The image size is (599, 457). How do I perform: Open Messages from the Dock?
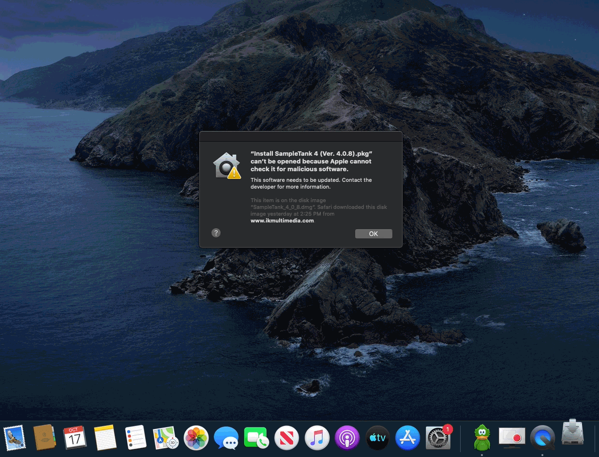point(226,438)
